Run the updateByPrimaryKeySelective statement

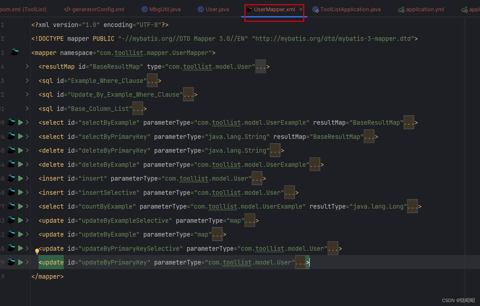tap(20, 248)
